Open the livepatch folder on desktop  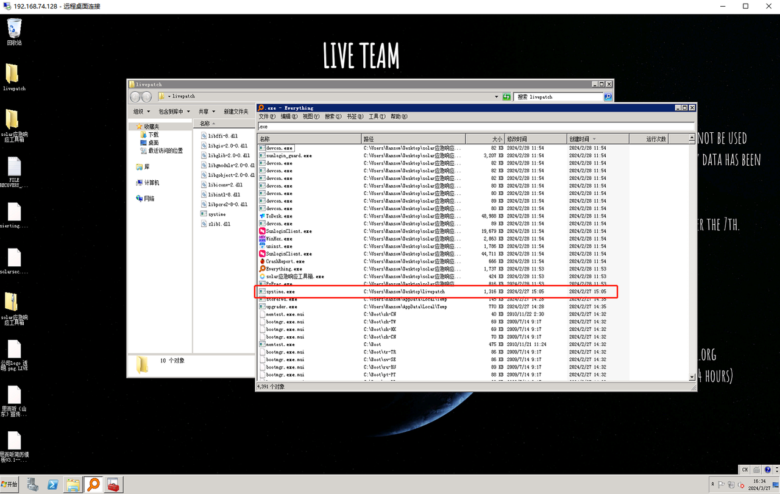(x=13, y=76)
